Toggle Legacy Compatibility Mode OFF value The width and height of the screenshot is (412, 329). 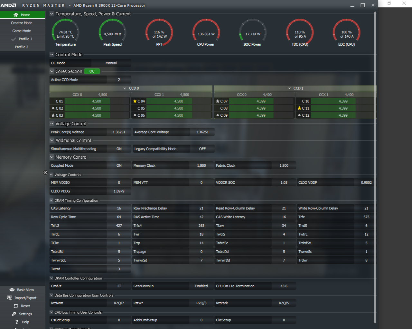pos(202,149)
